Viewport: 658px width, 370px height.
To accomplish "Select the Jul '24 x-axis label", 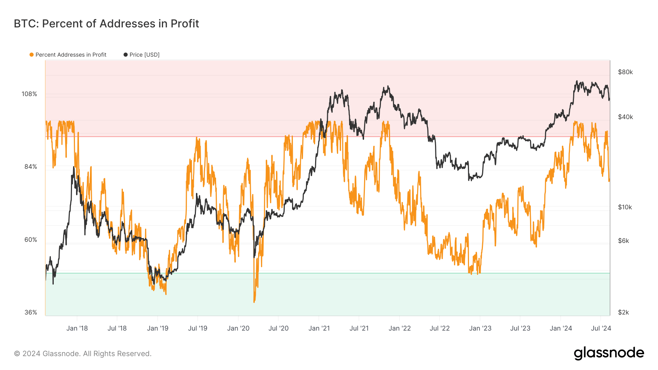I will click(x=601, y=328).
